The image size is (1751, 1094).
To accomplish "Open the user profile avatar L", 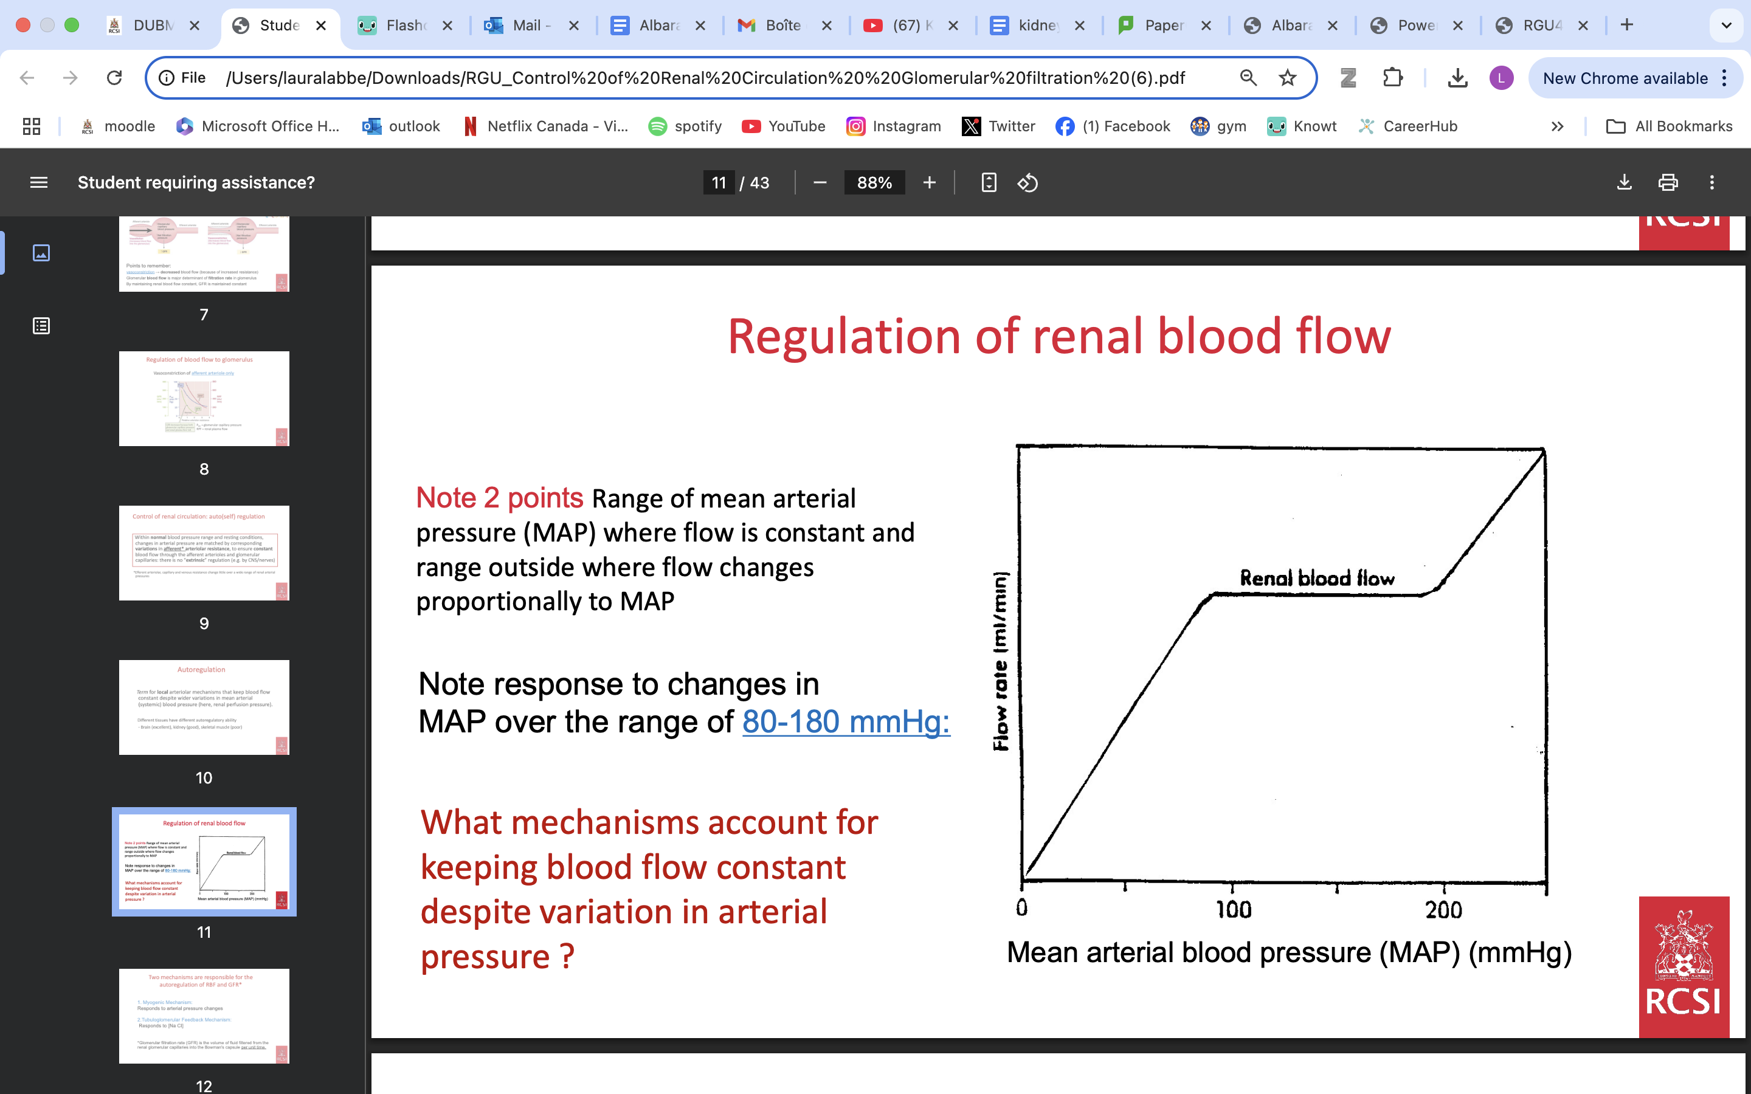I will (x=1501, y=77).
